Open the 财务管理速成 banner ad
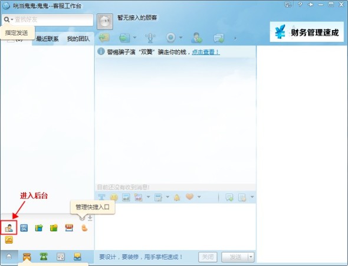 point(307,32)
